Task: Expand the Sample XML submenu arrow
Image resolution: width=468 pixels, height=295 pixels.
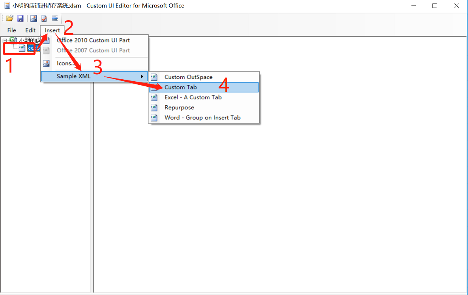Action: coord(142,77)
